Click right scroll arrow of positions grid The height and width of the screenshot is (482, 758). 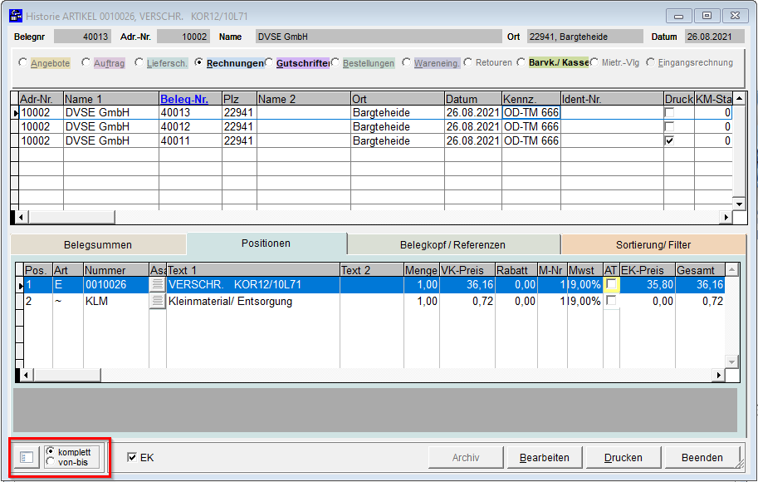point(718,375)
